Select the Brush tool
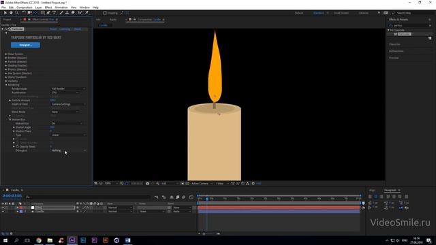 pos(61,13)
